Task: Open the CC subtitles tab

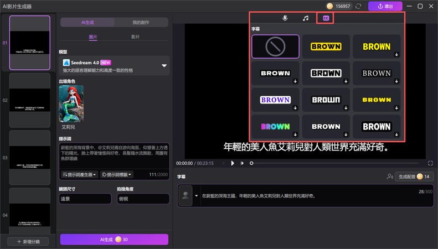Action: (x=326, y=18)
